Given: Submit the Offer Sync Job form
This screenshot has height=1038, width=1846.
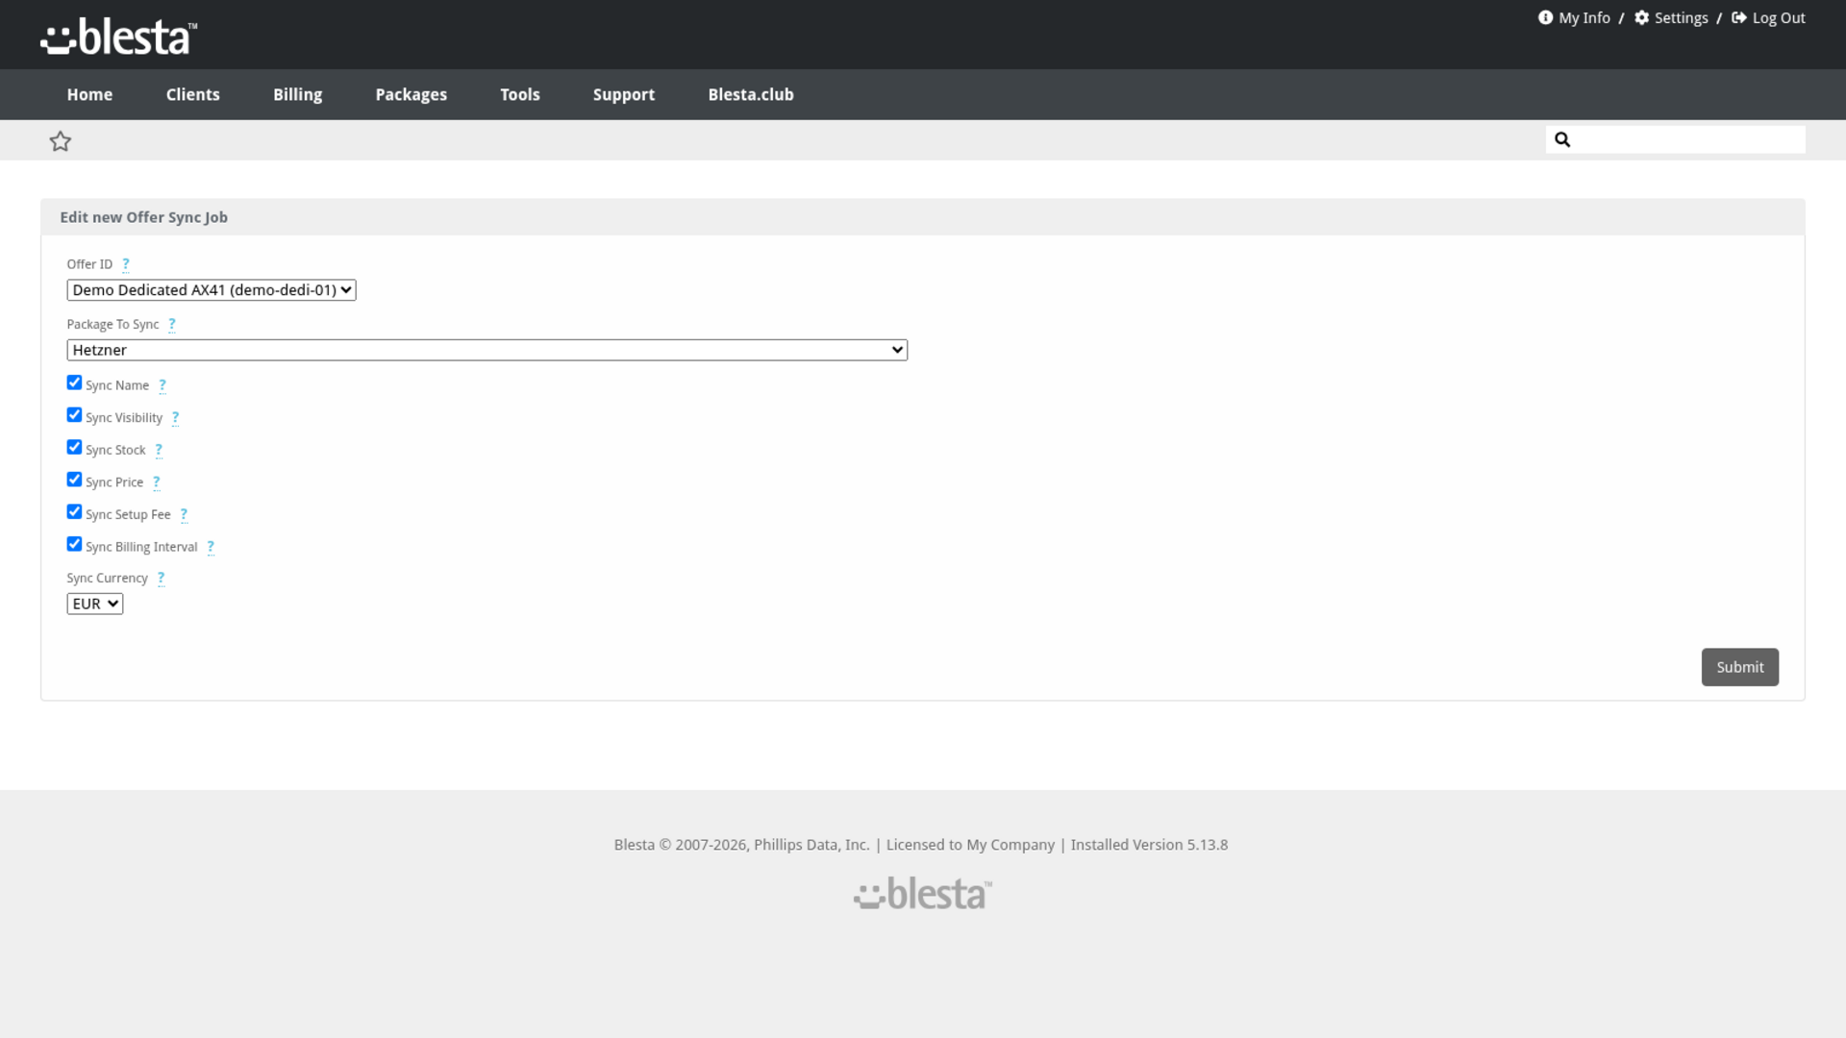Looking at the screenshot, I should tap(1740, 667).
